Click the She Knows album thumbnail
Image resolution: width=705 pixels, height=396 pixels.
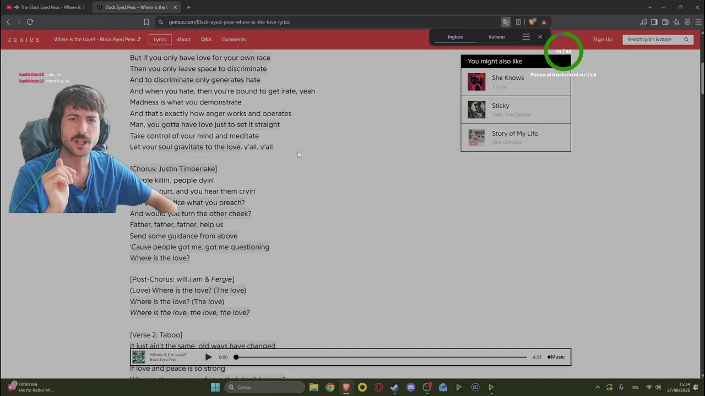(x=476, y=82)
